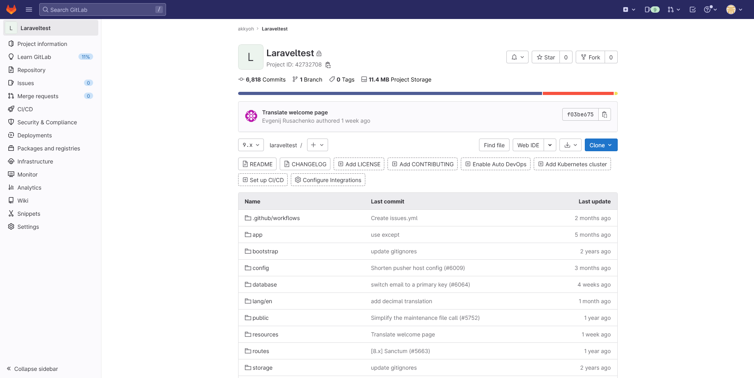Open merge requests dropdown in top bar
The width and height of the screenshot is (754, 378).
click(x=674, y=9)
